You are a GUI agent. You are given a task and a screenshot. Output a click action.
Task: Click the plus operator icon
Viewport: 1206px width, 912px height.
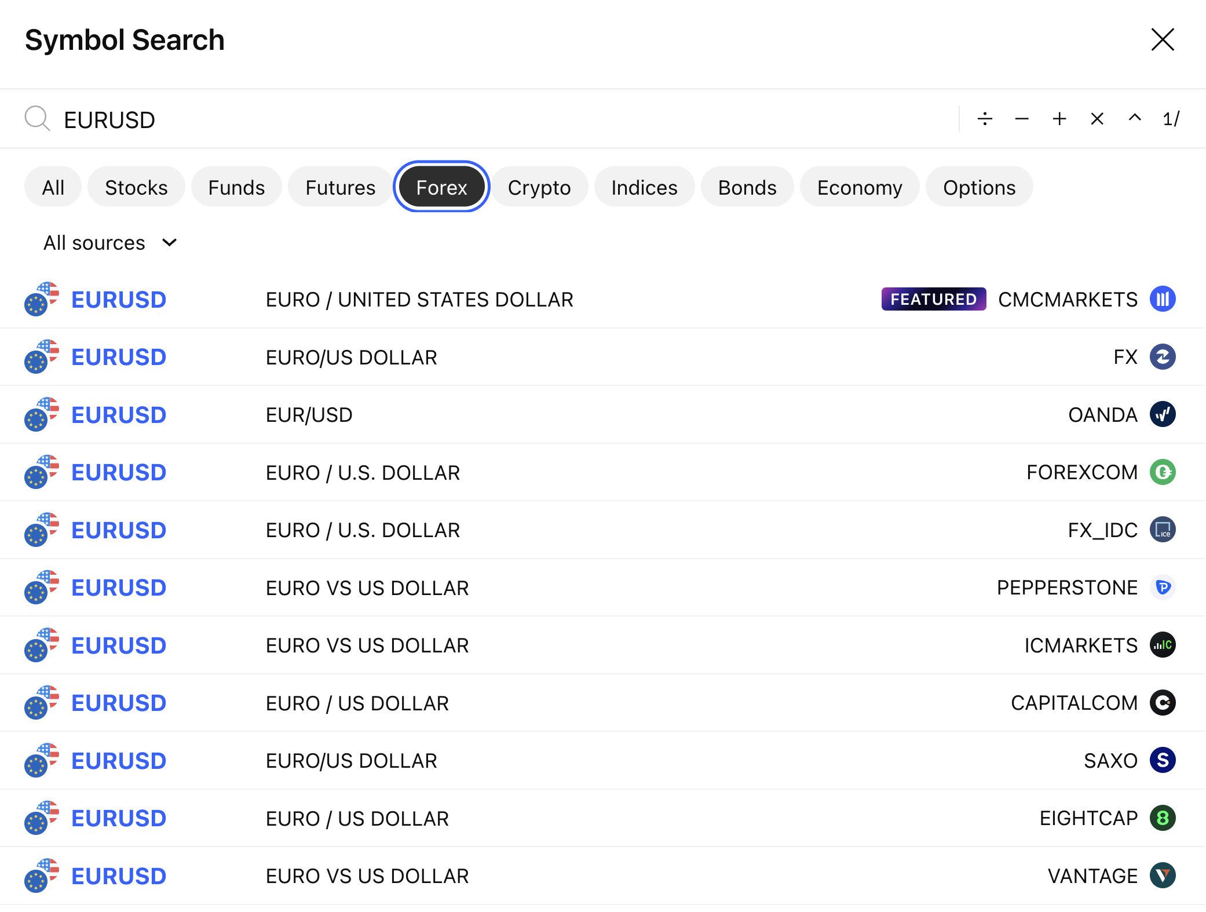tap(1059, 119)
